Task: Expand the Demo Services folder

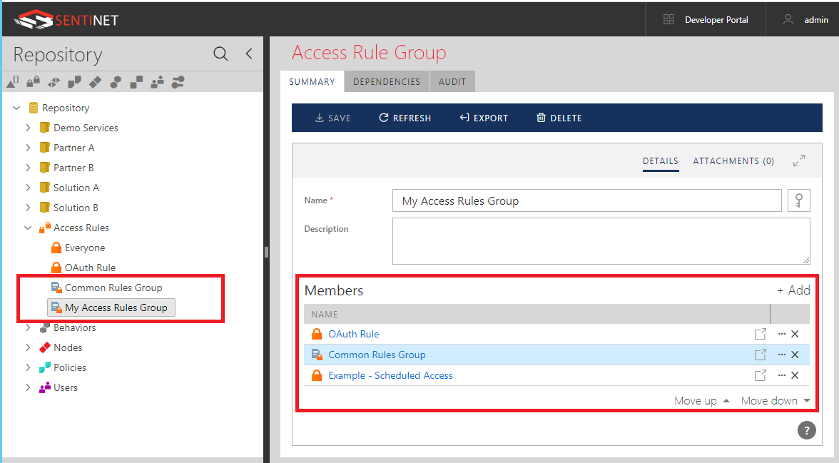Action: (28, 128)
